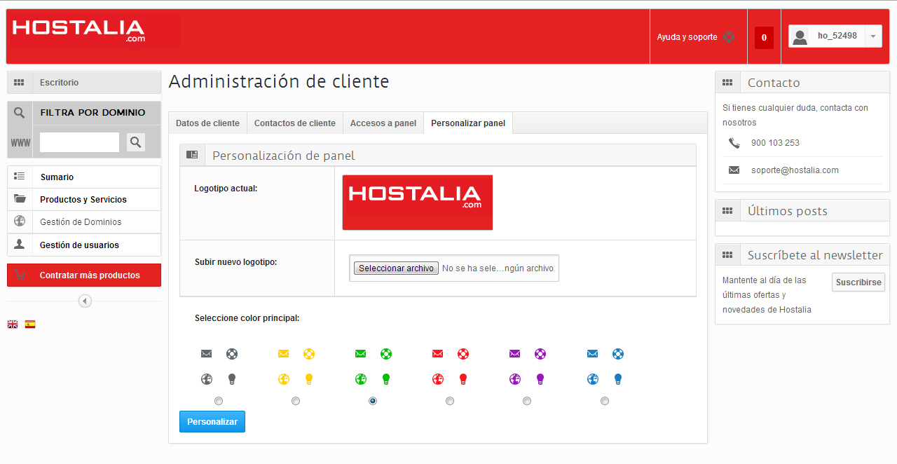The height and width of the screenshot is (464, 897).
Task: Switch language to Spanish with Spain flag
Action: [x=30, y=324]
